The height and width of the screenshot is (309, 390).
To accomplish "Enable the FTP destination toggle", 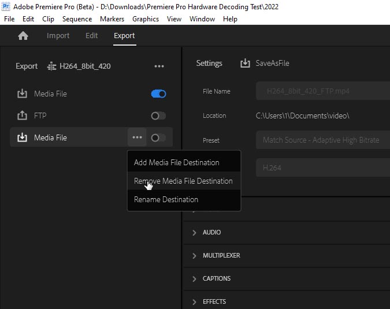I will [158, 116].
